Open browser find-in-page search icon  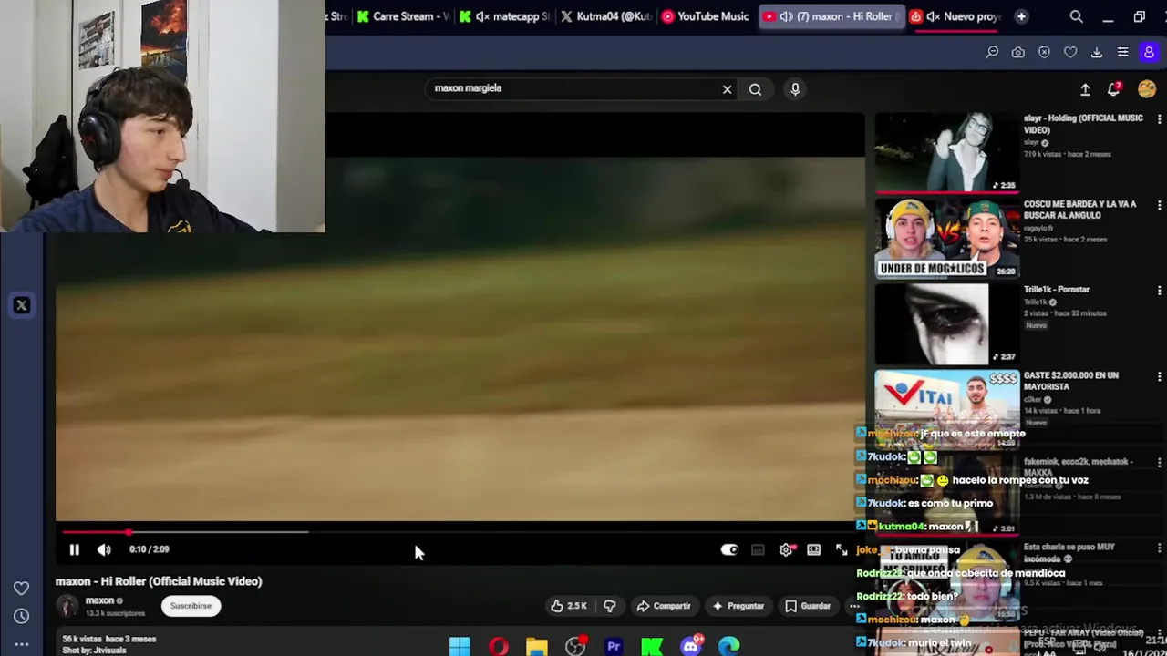(x=992, y=53)
